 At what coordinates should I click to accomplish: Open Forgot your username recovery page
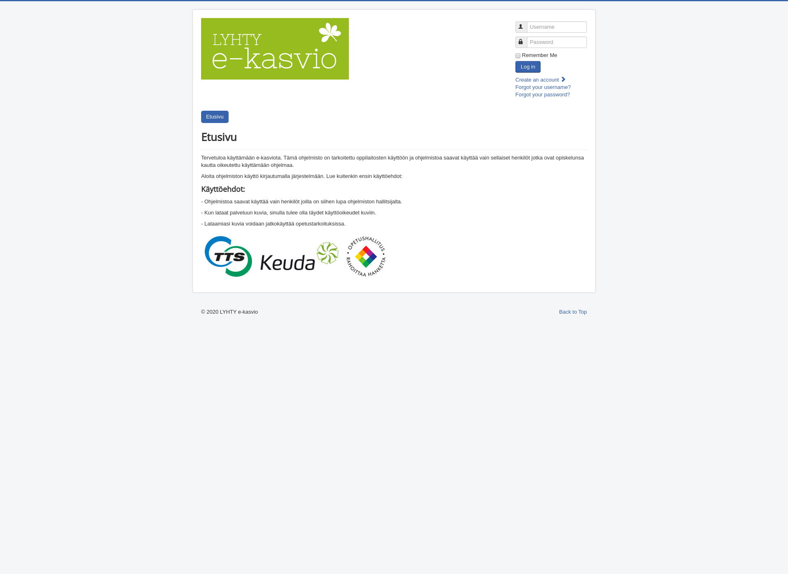[543, 87]
